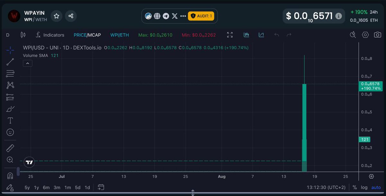Toggle the lock drawings pencil icon
The image size is (386, 196).
10,187
